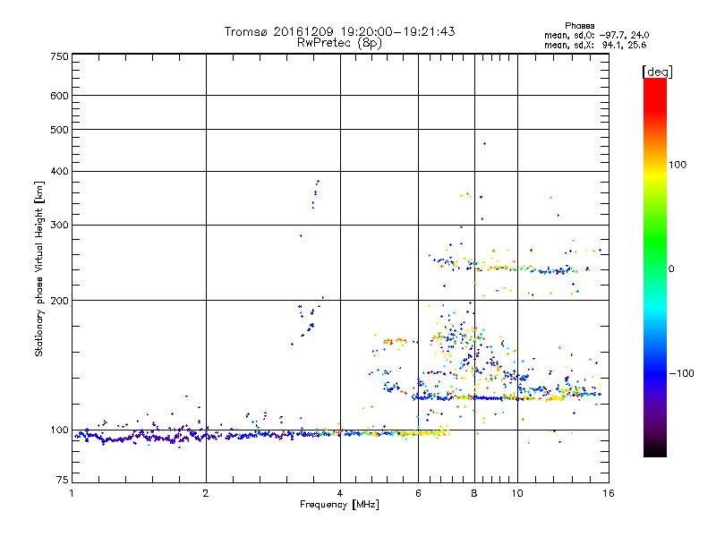Click the colorbar tick label '100'
Image resolution: width=716 pixels, height=537 pixels.
[678, 165]
